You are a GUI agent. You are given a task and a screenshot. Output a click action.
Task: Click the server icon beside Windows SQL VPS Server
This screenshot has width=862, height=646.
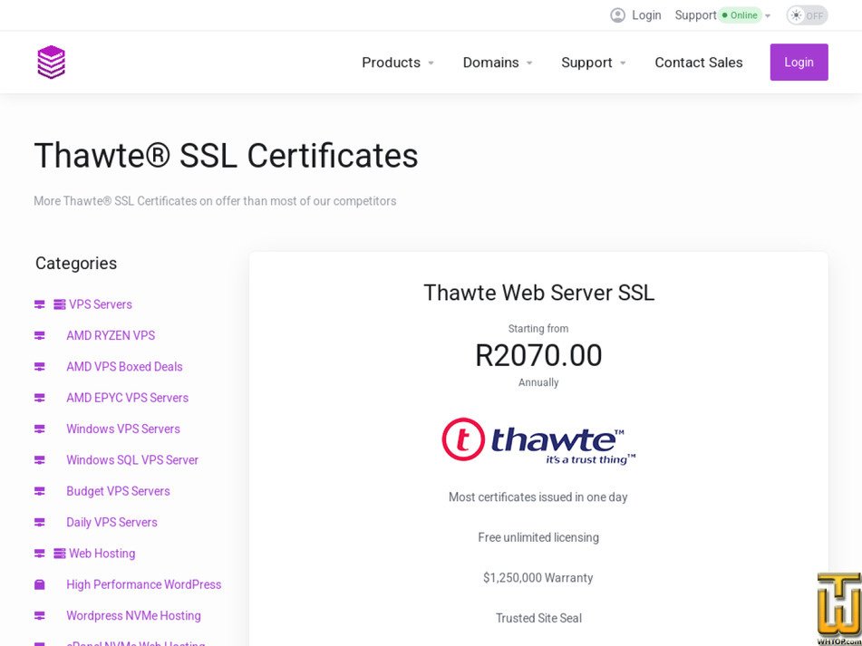point(40,460)
